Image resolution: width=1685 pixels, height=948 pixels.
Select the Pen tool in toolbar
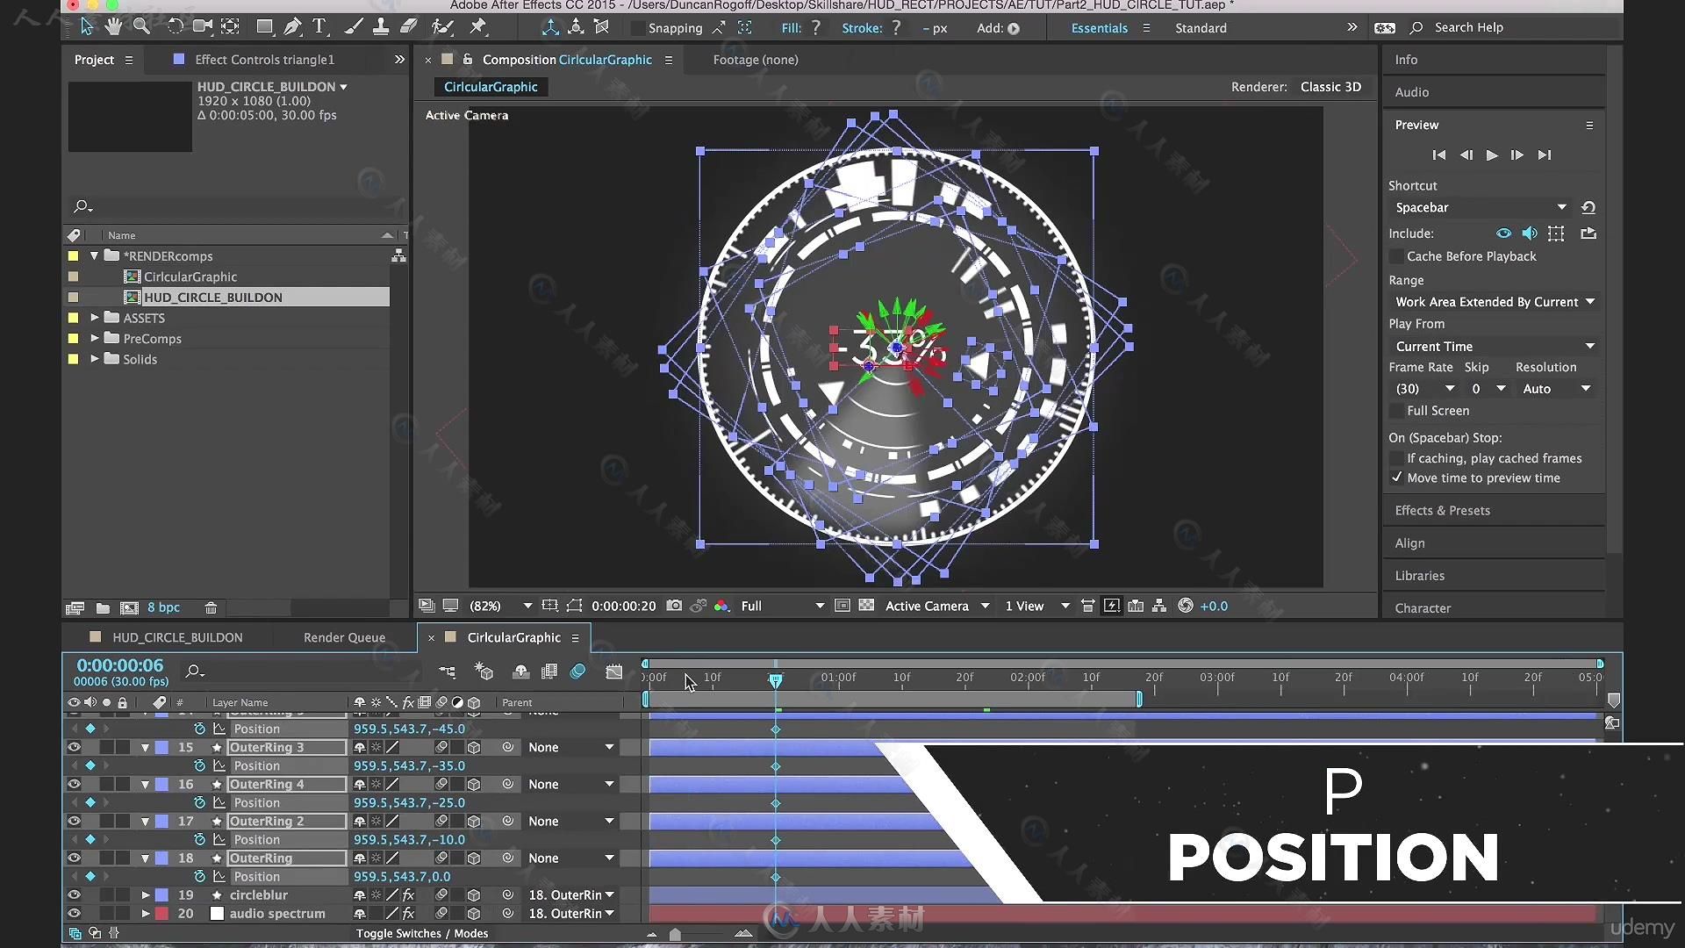pyautogui.click(x=291, y=26)
